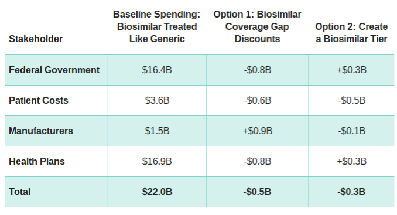Select the $1.5B Manufacturers cell
Image resolution: width=397 pixels, height=215 pixels.
coord(157,131)
